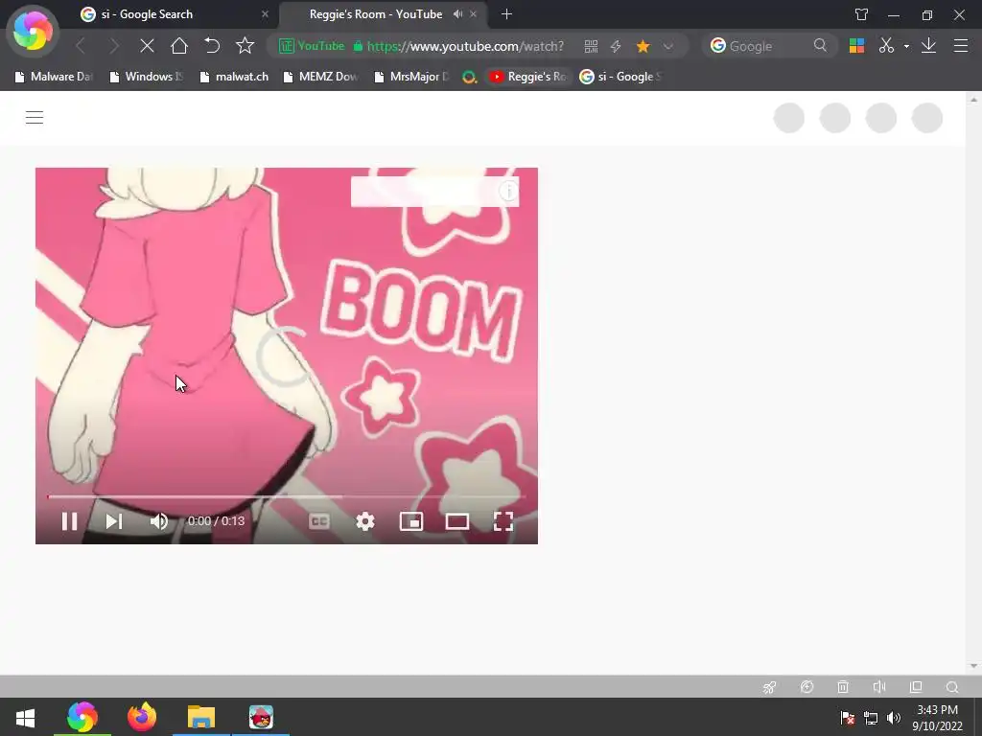
Task: Click the status bar window icon
Action: point(916,687)
